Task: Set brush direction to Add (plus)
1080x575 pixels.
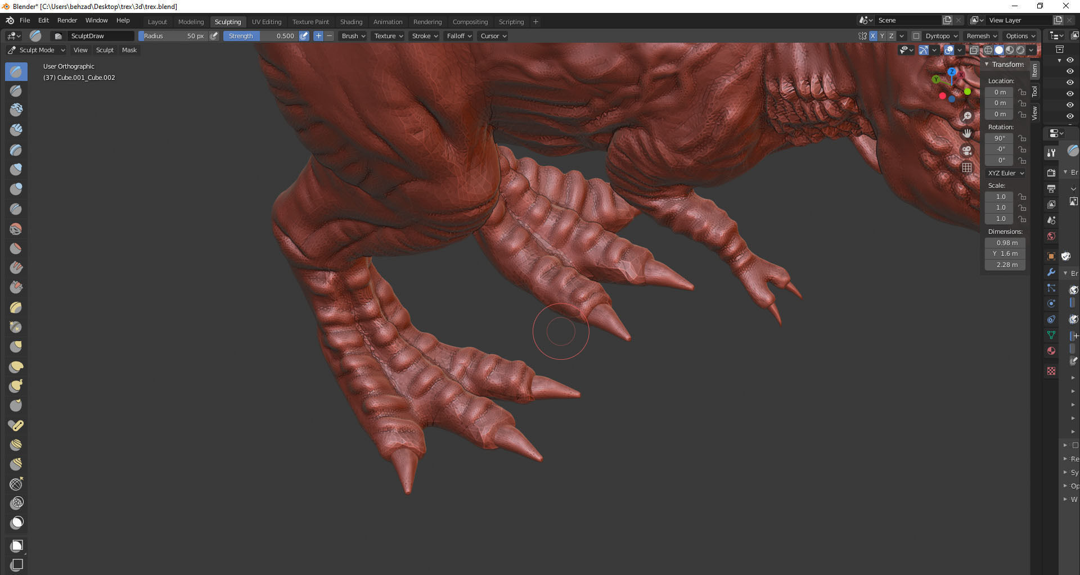Action: point(318,36)
